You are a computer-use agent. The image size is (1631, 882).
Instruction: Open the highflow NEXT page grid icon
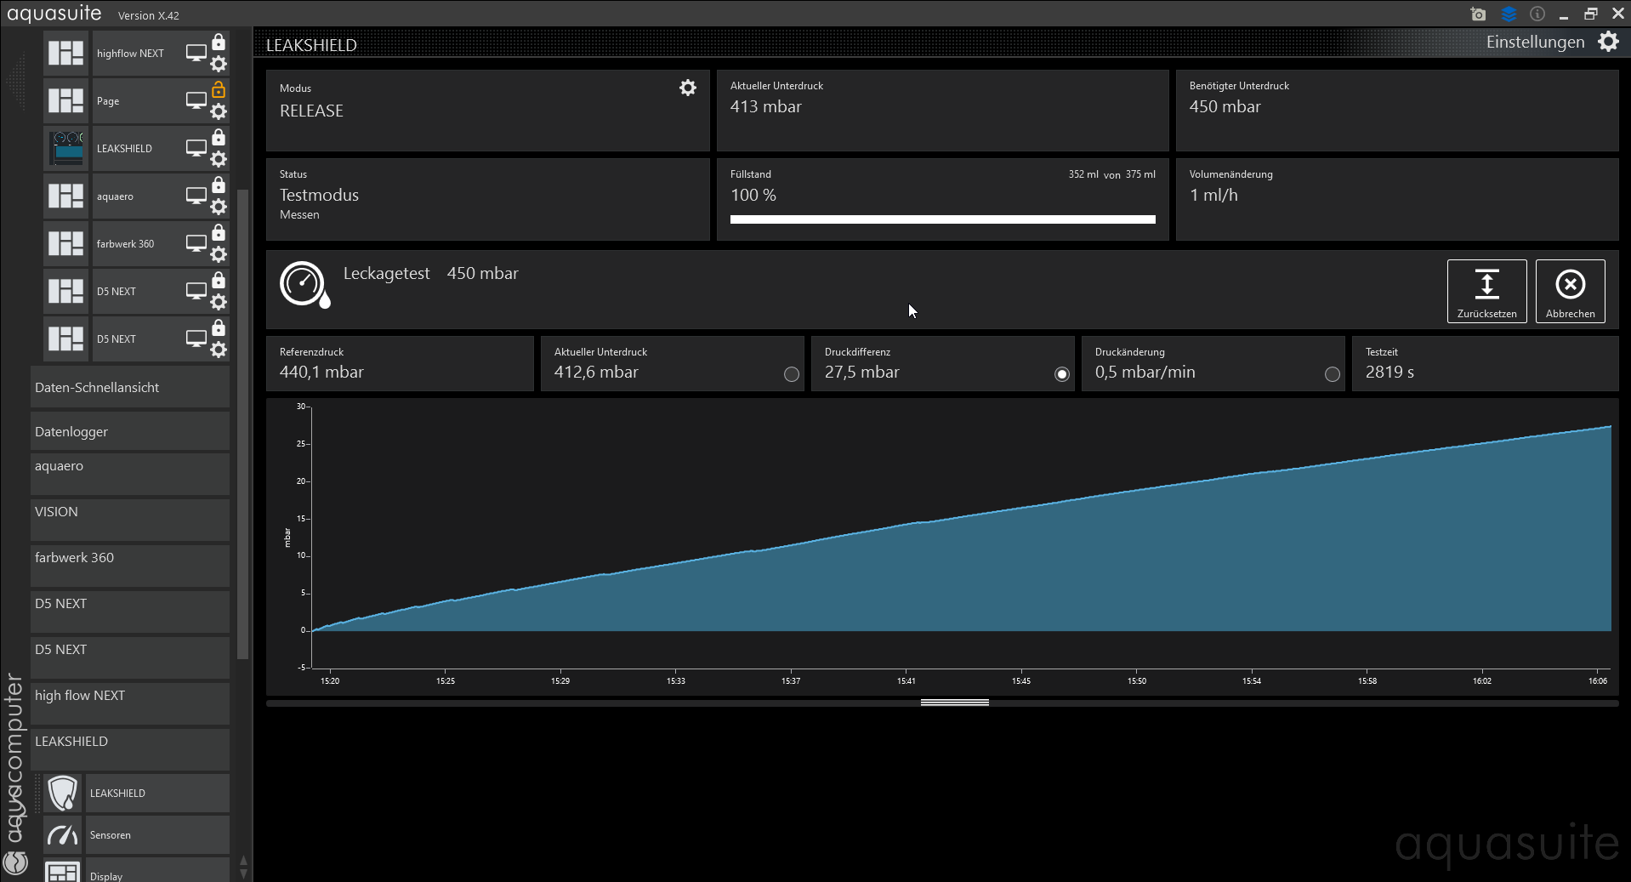point(65,53)
